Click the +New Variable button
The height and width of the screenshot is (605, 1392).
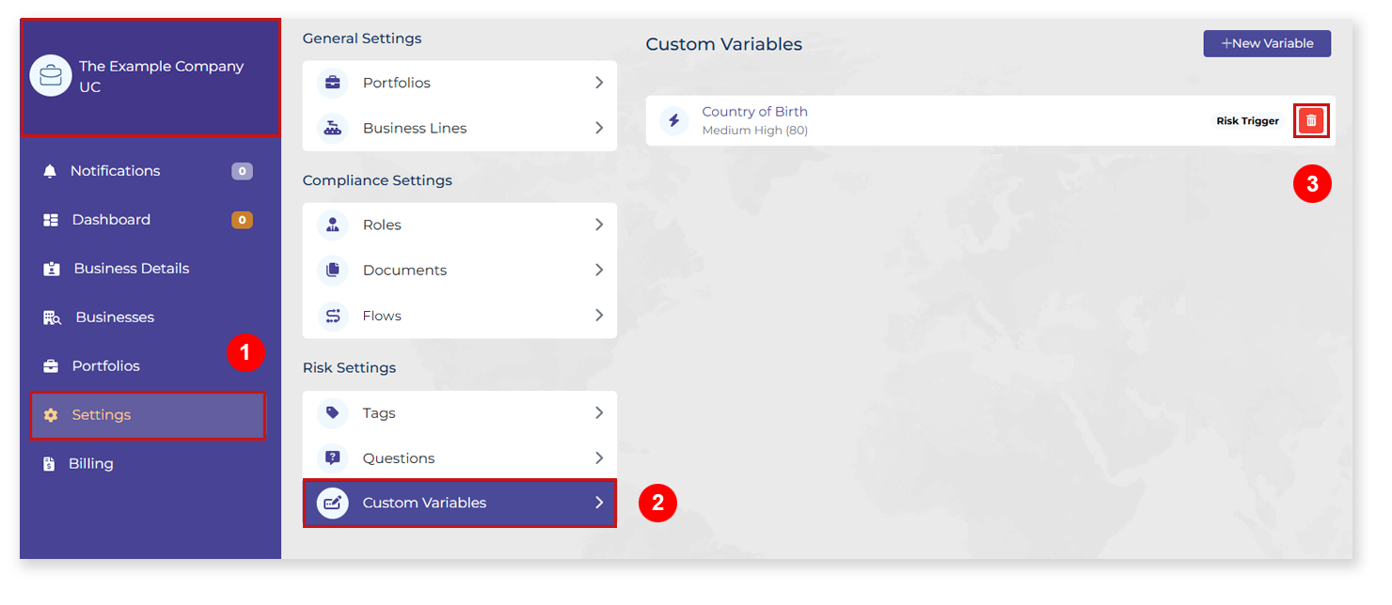pyautogui.click(x=1267, y=43)
